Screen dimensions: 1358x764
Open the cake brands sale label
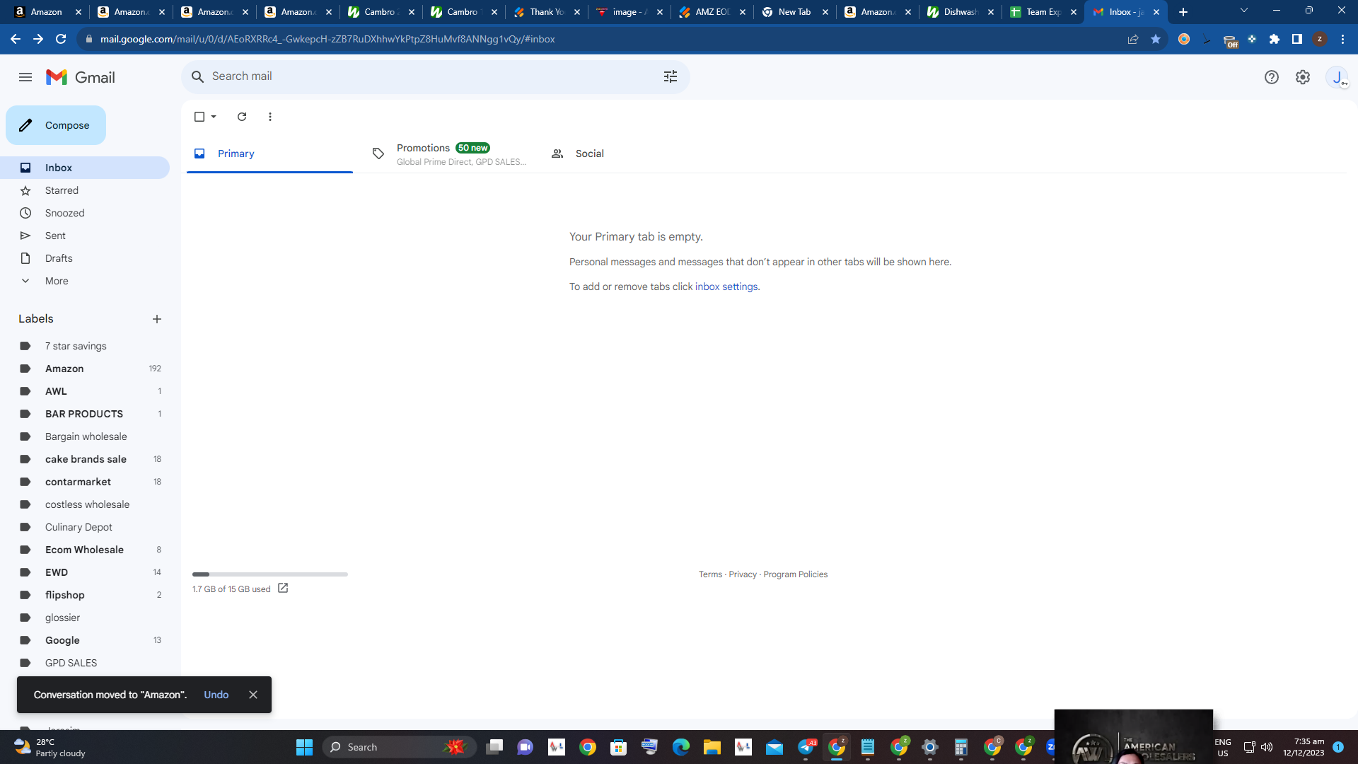[85, 459]
